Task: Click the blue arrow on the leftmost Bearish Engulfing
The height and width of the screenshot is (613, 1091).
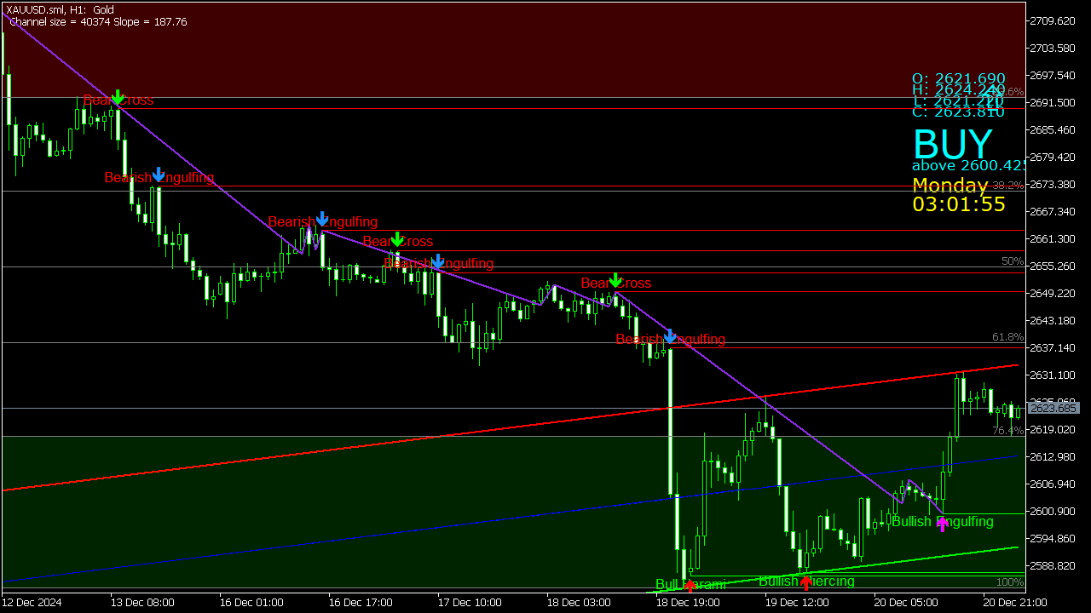Action: pos(159,175)
